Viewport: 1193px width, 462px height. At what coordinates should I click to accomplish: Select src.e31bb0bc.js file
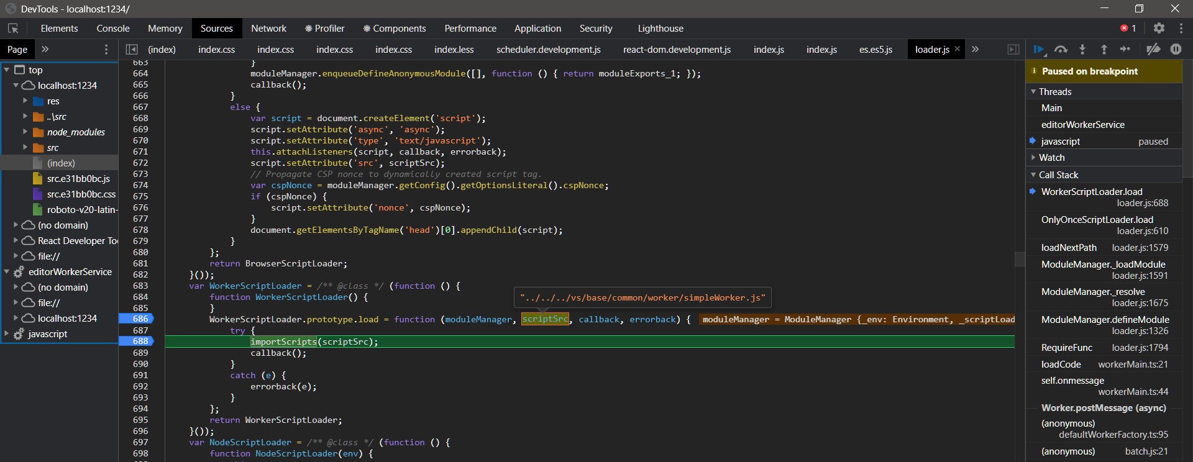pos(78,179)
